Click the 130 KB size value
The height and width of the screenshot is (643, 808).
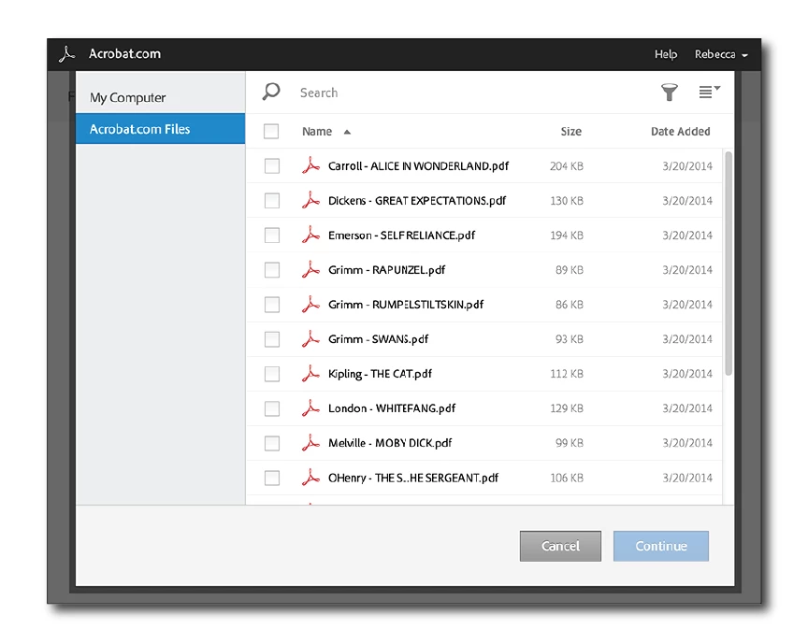click(x=567, y=200)
